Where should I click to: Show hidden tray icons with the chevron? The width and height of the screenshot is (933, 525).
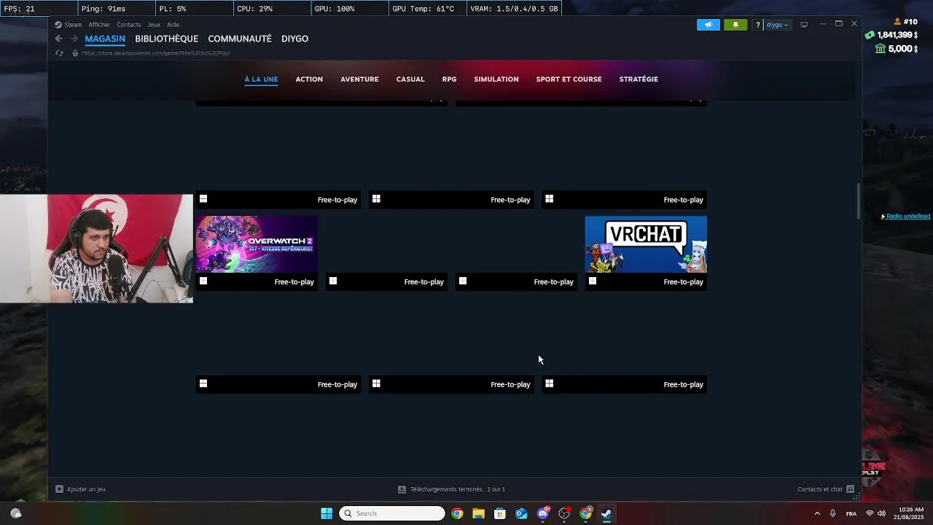click(x=816, y=513)
